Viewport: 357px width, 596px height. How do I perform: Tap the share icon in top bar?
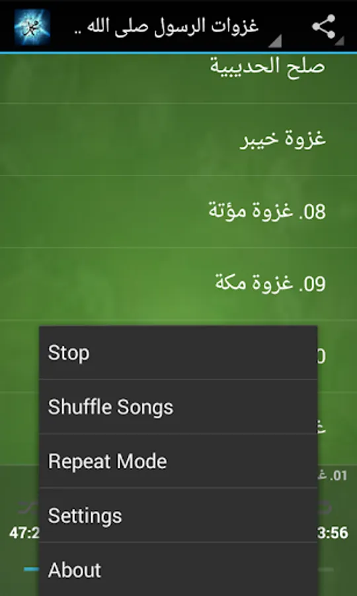[x=324, y=26]
